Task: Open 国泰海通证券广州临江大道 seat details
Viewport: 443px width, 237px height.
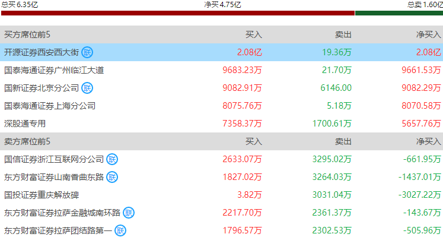Action: click(x=222, y=70)
